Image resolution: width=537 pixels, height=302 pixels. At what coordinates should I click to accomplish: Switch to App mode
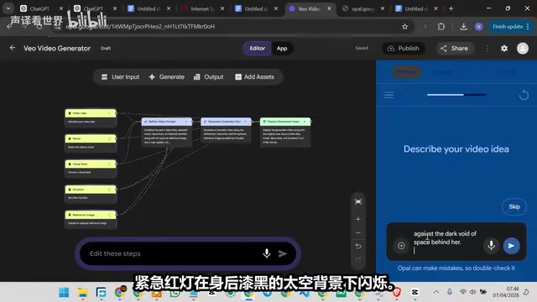click(x=282, y=49)
